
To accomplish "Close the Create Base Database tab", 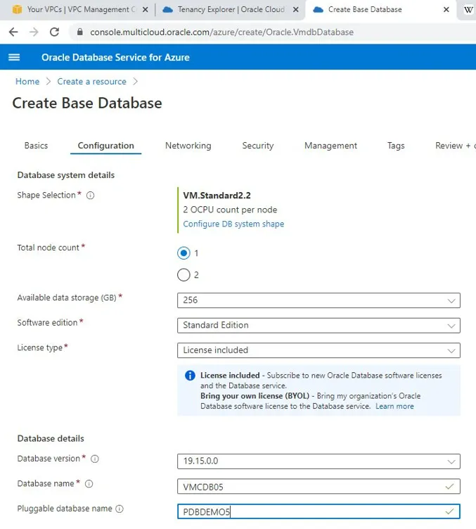I will point(446,10).
